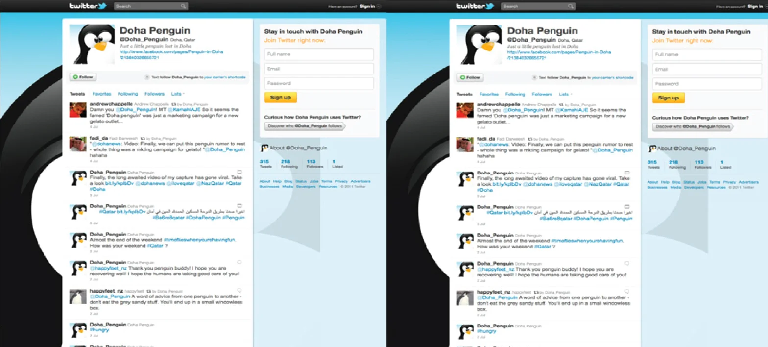This screenshot has height=347, width=768.
Task: Click the '315 Tweets' count in left page
Action: 265,164
